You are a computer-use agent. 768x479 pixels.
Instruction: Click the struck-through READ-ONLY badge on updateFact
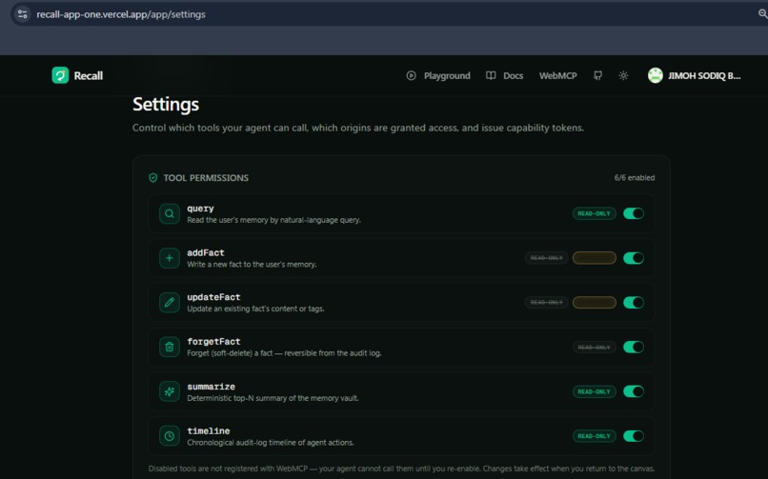click(x=546, y=303)
